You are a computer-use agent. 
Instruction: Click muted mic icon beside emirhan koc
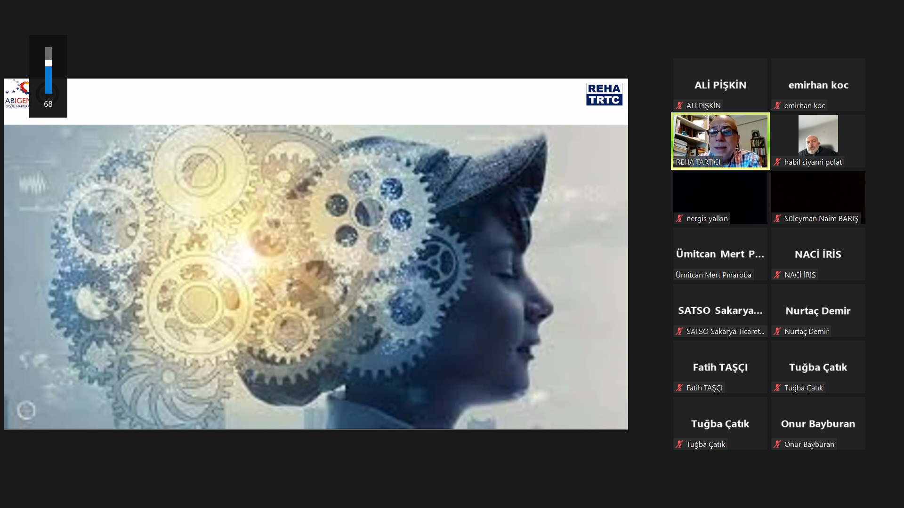(x=777, y=106)
